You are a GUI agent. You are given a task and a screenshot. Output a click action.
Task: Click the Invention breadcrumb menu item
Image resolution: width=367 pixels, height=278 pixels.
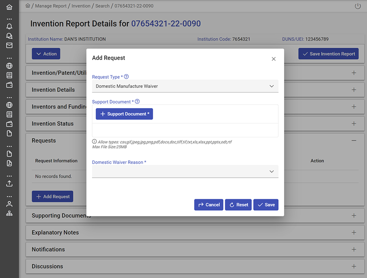81,6
